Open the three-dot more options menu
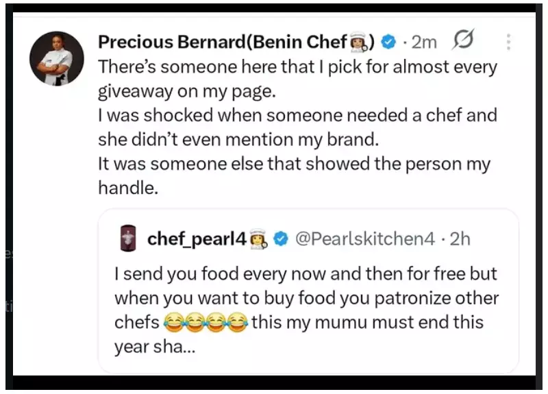 [x=508, y=42]
